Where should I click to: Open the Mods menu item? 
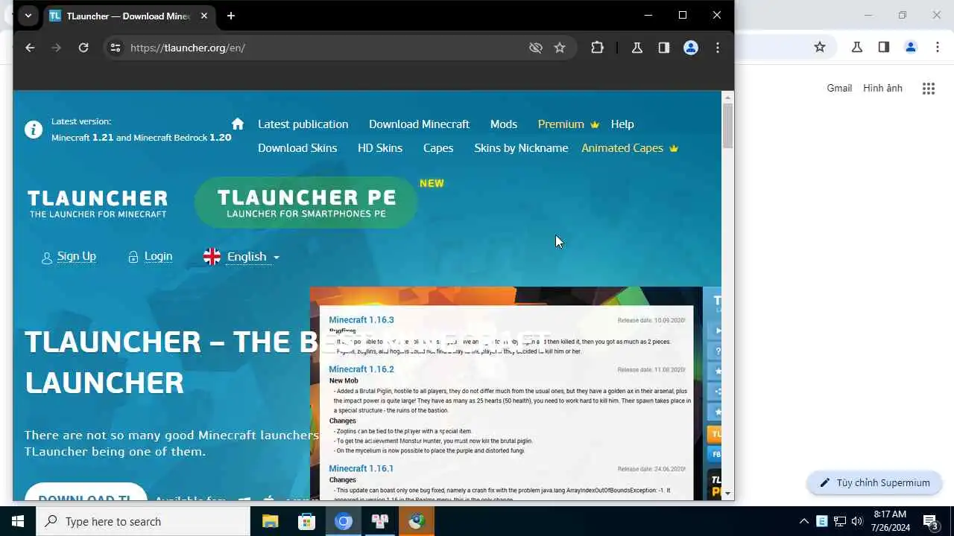504,124
